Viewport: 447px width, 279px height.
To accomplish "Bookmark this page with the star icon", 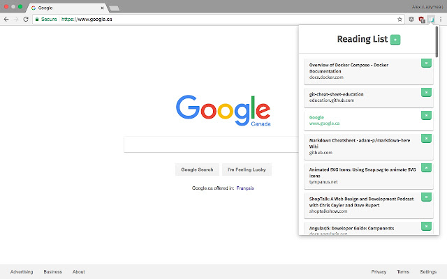I will coord(400,20).
